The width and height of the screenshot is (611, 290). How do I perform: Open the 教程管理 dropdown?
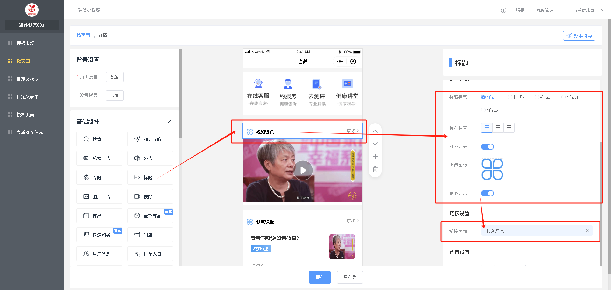tap(547, 10)
